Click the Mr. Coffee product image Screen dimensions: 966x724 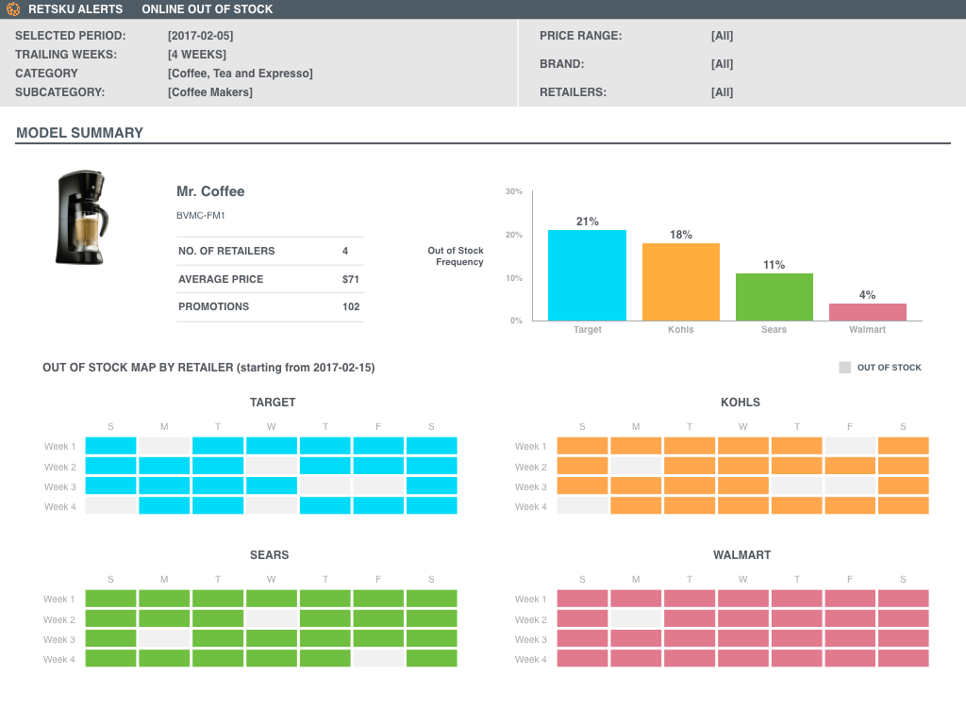(82, 218)
